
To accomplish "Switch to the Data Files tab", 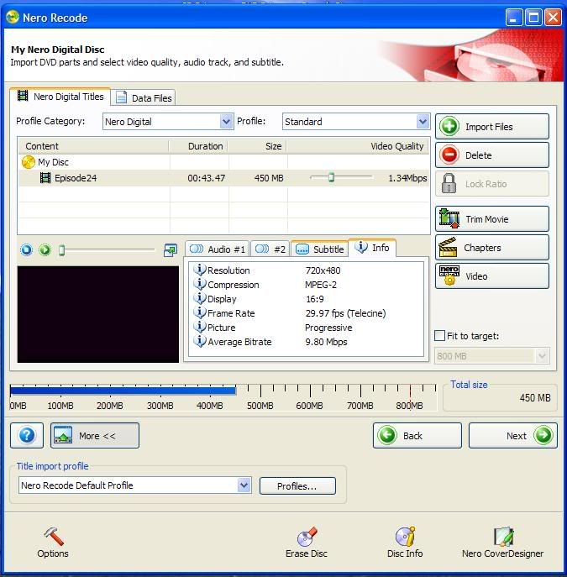I will pyautogui.click(x=144, y=98).
